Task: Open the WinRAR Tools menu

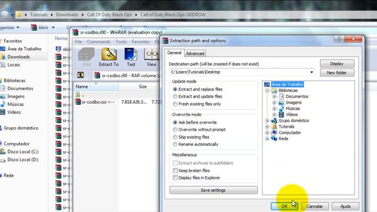Action: pyautogui.click(x=121, y=42)
